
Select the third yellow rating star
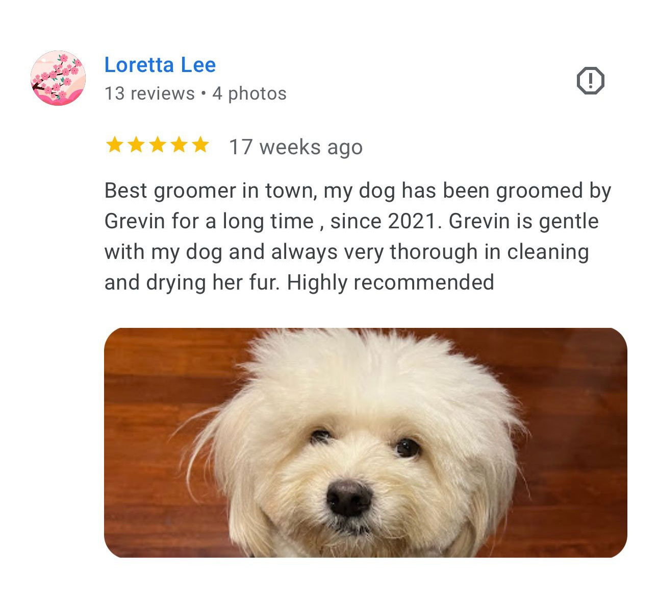click(x=157, y=145)
